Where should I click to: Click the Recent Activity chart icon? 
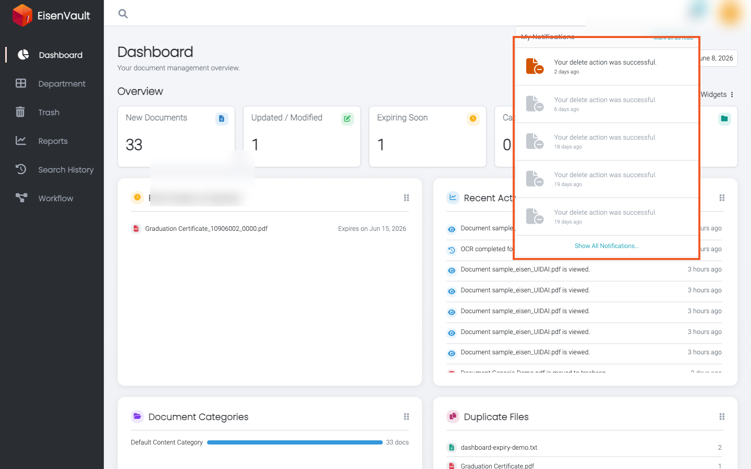point(453,198)
